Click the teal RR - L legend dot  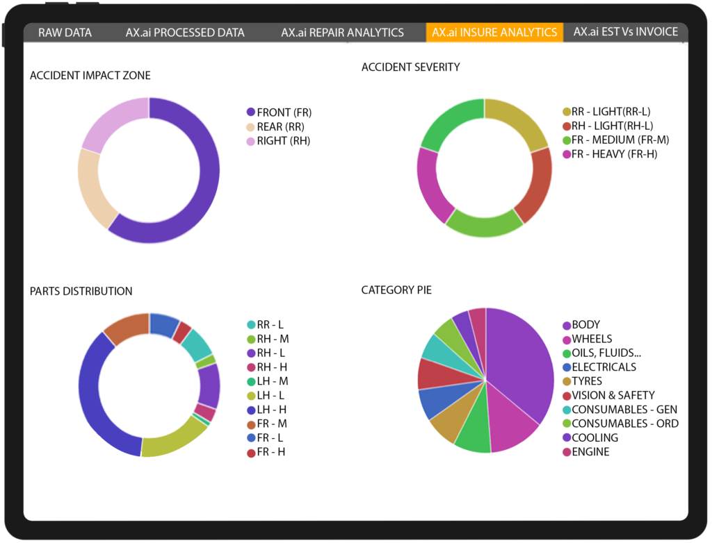(250, 325)
